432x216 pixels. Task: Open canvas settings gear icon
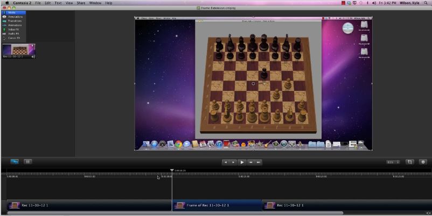(x=422, y=162)
